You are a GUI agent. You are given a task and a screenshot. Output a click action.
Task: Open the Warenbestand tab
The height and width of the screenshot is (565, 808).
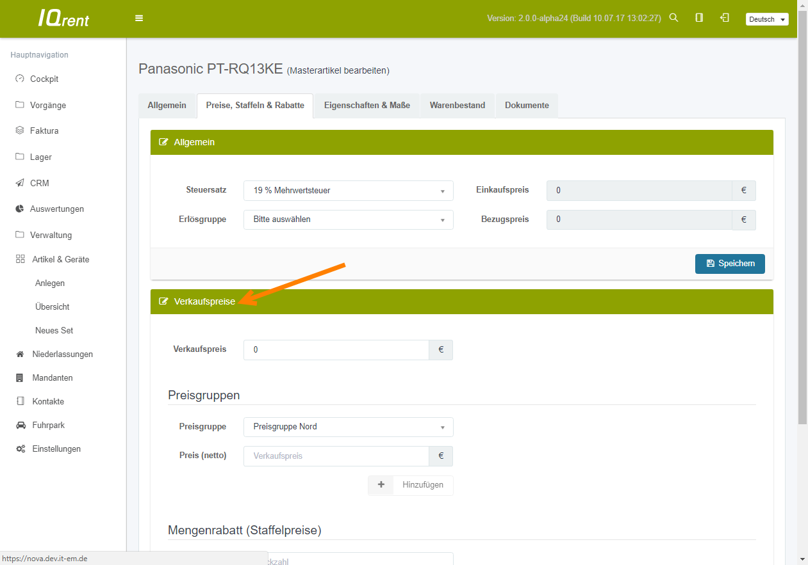pos(458,106)
